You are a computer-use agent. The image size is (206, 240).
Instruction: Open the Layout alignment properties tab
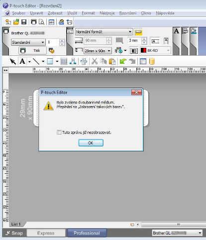185,31
